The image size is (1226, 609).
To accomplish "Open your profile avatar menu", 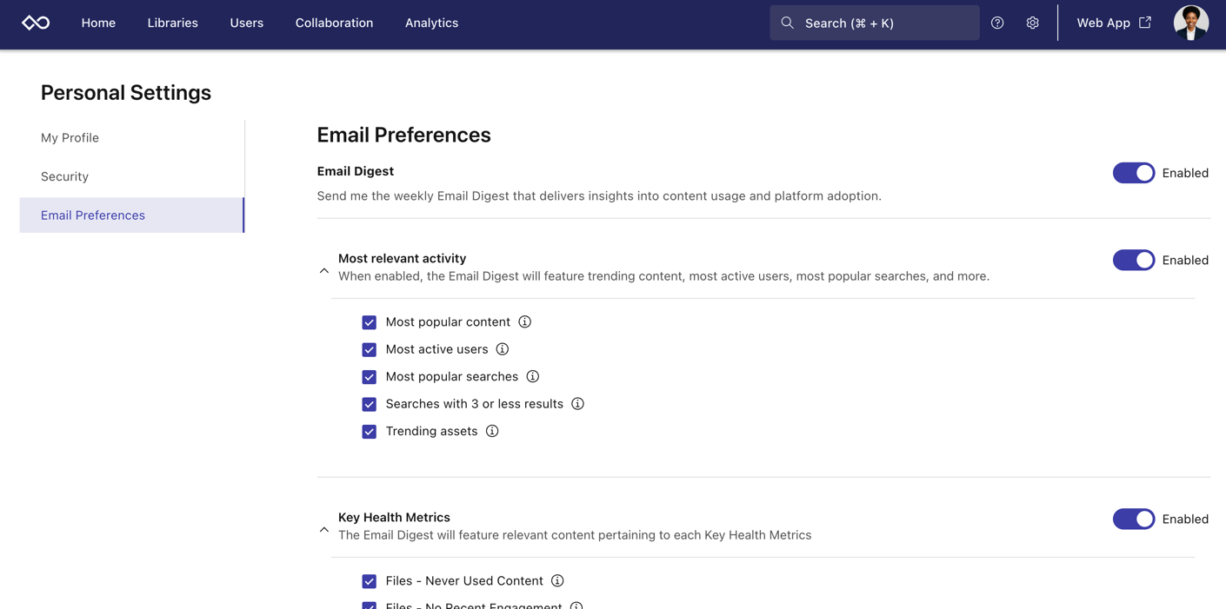I will click(x=1190, y=23).
